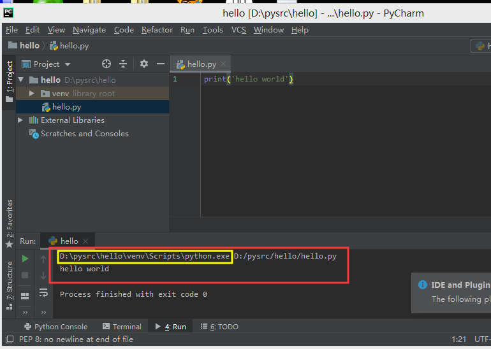Image resolution: width=491 pixels, height=349 pixels.
Task: Switch to the Terminal tool tab
Action: 122,327
